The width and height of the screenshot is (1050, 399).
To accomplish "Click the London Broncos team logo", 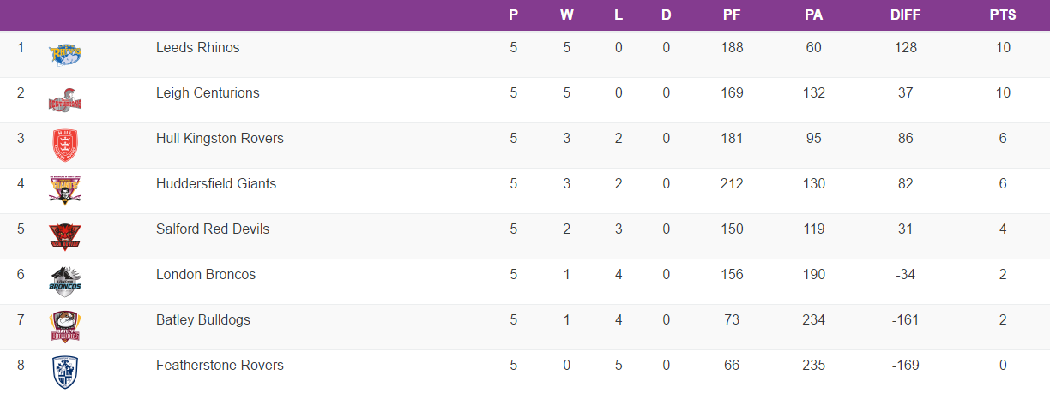I will (65, 281).
